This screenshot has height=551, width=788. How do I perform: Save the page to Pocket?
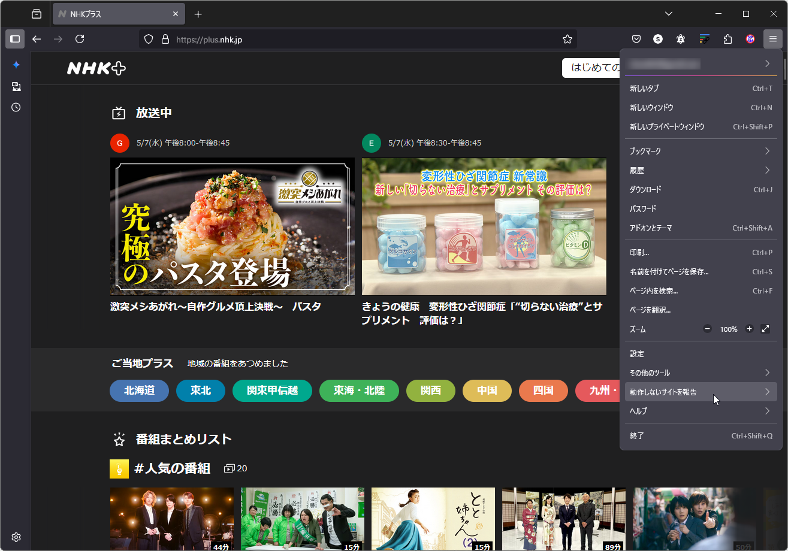(x=636, y=38)
